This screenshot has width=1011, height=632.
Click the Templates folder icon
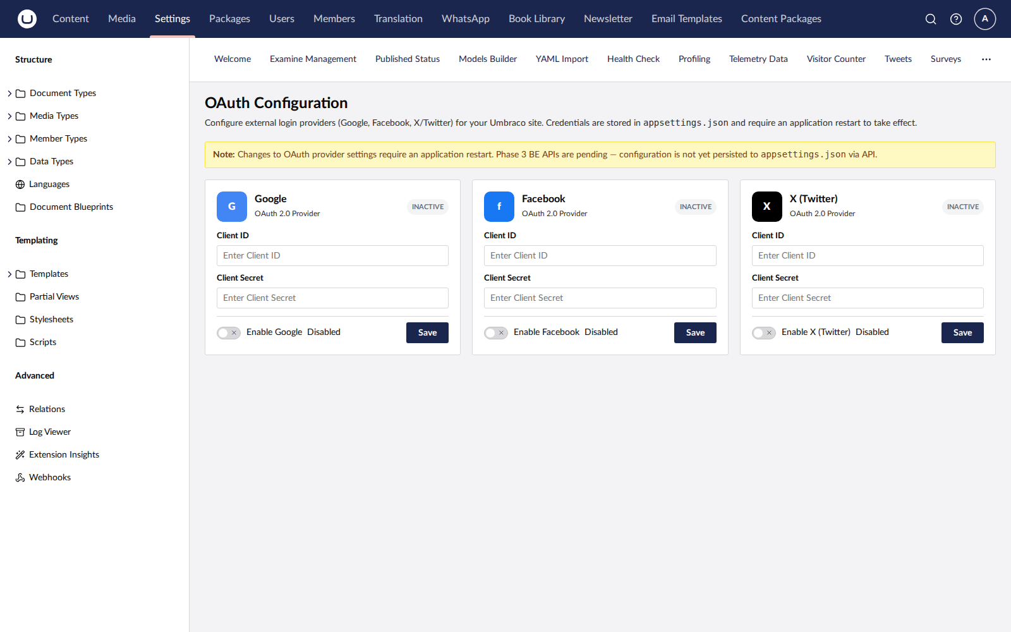pos(20,274)
